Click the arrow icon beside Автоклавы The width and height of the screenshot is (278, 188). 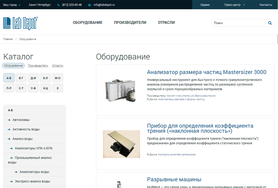pos(9,120)
